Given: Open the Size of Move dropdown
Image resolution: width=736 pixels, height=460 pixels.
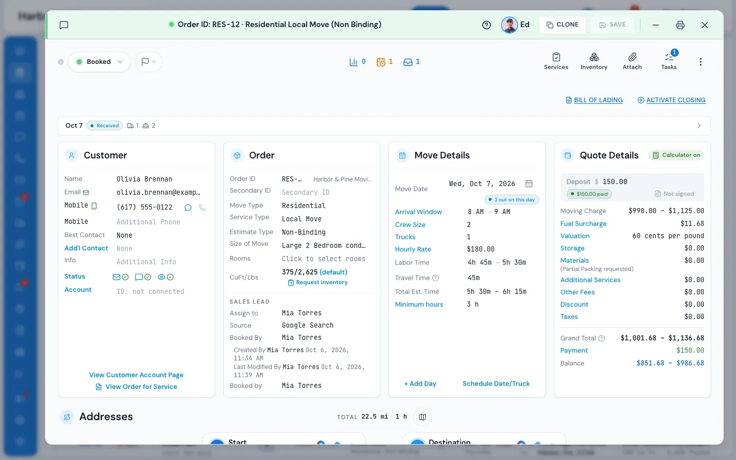Looking at the screenshot, I should 327,245.
